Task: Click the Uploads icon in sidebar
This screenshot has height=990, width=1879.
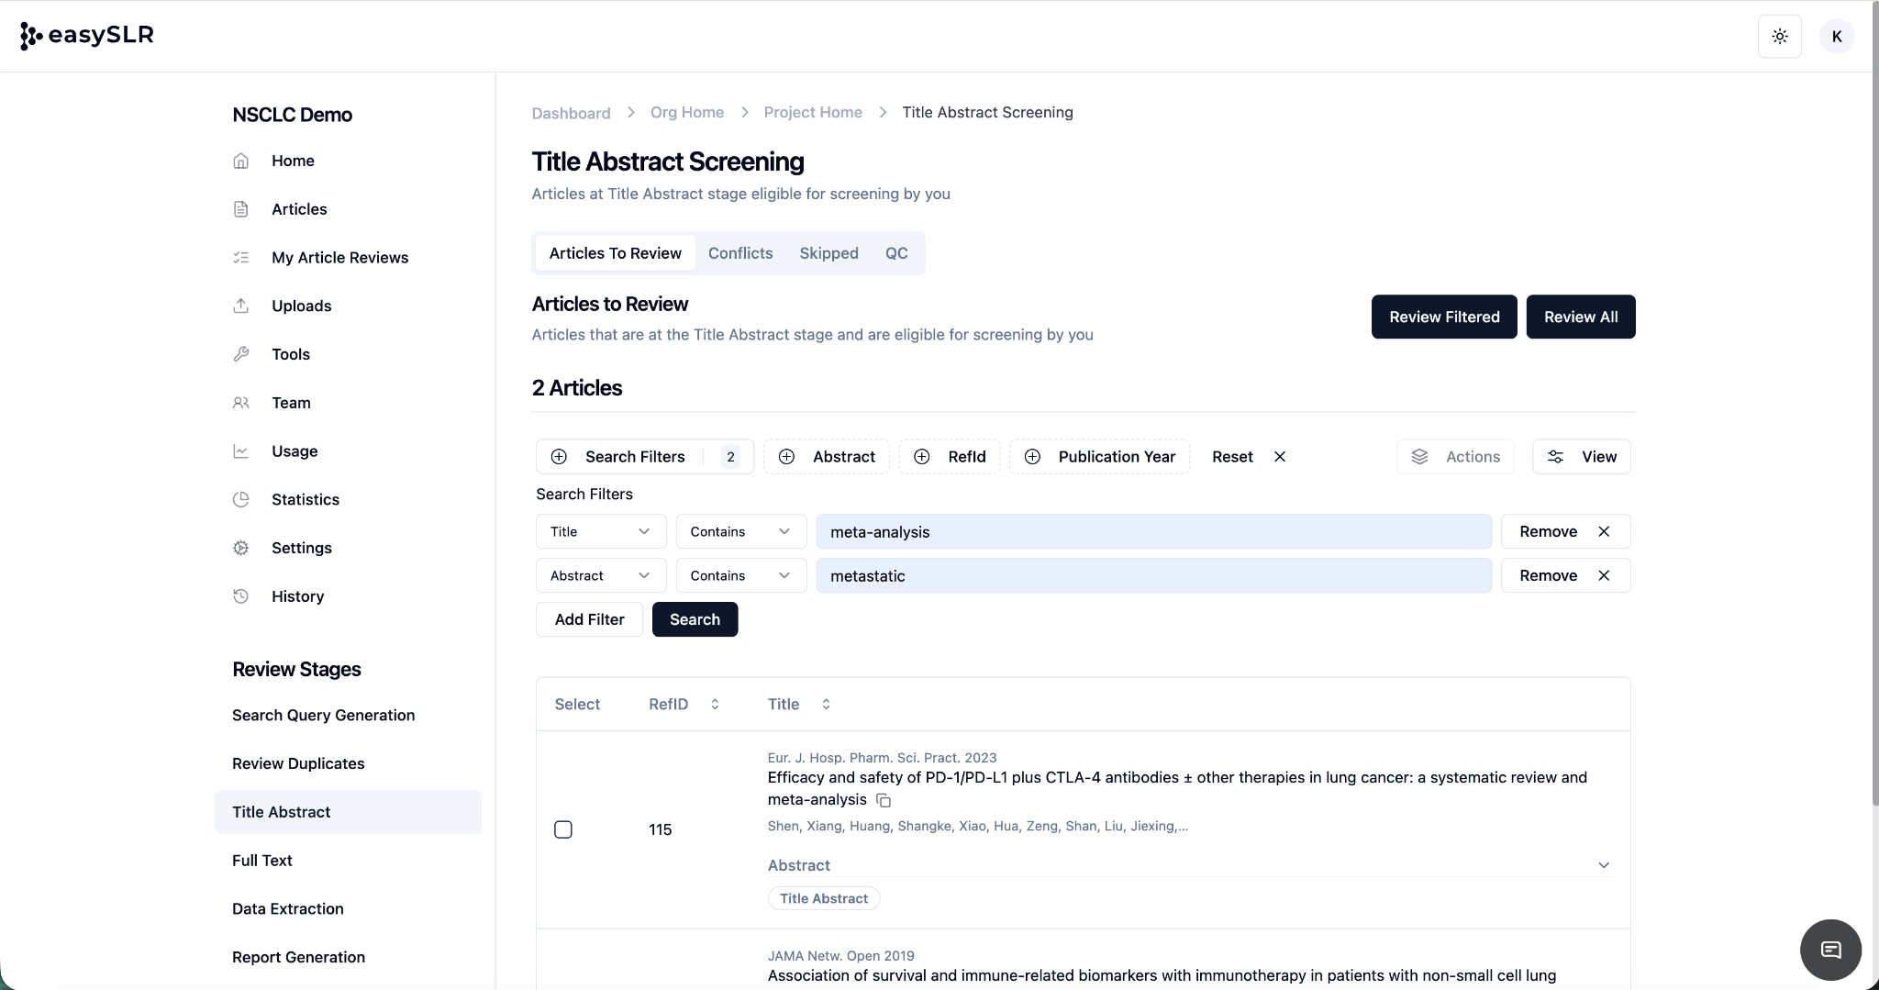Action: tap(241, 306)
